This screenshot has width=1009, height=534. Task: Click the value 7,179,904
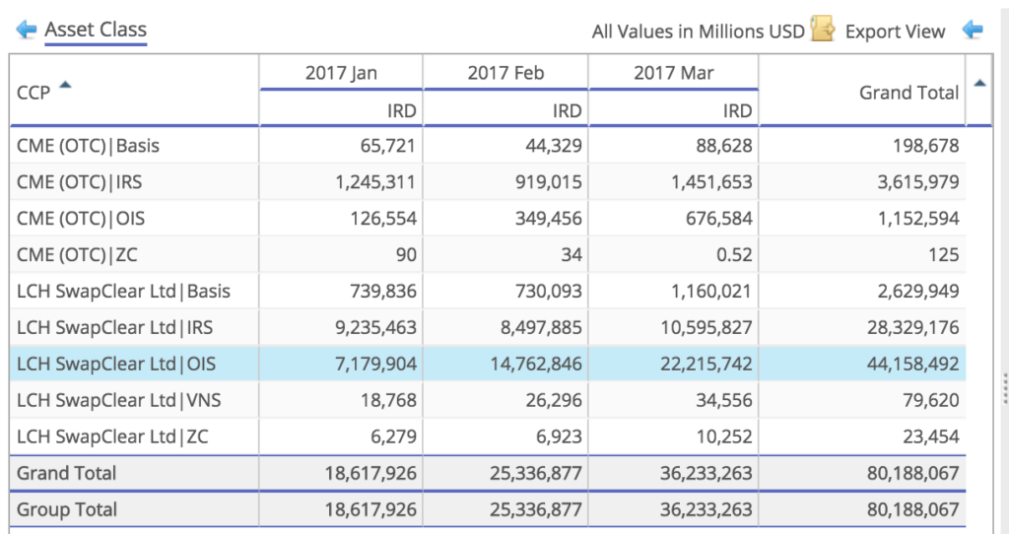tap(375, 365)
